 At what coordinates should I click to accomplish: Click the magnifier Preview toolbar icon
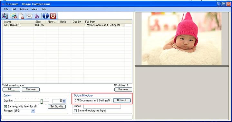pyautogui.click(x=29, y=16)
